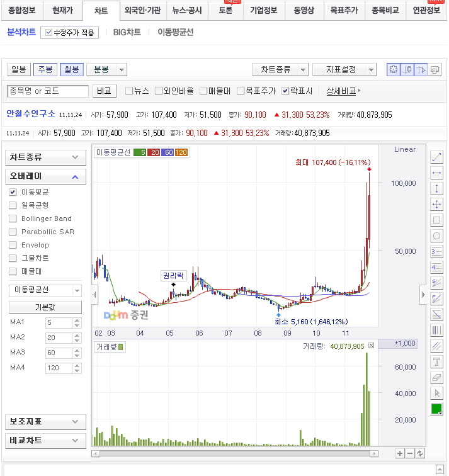Select the rectangle shape drawing tool
This screenshot has height=476, width=449.
click(x=437, y=220)
